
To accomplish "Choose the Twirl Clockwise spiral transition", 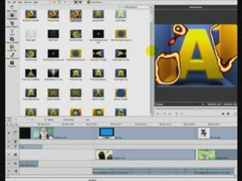I will [x=76, y=34].
